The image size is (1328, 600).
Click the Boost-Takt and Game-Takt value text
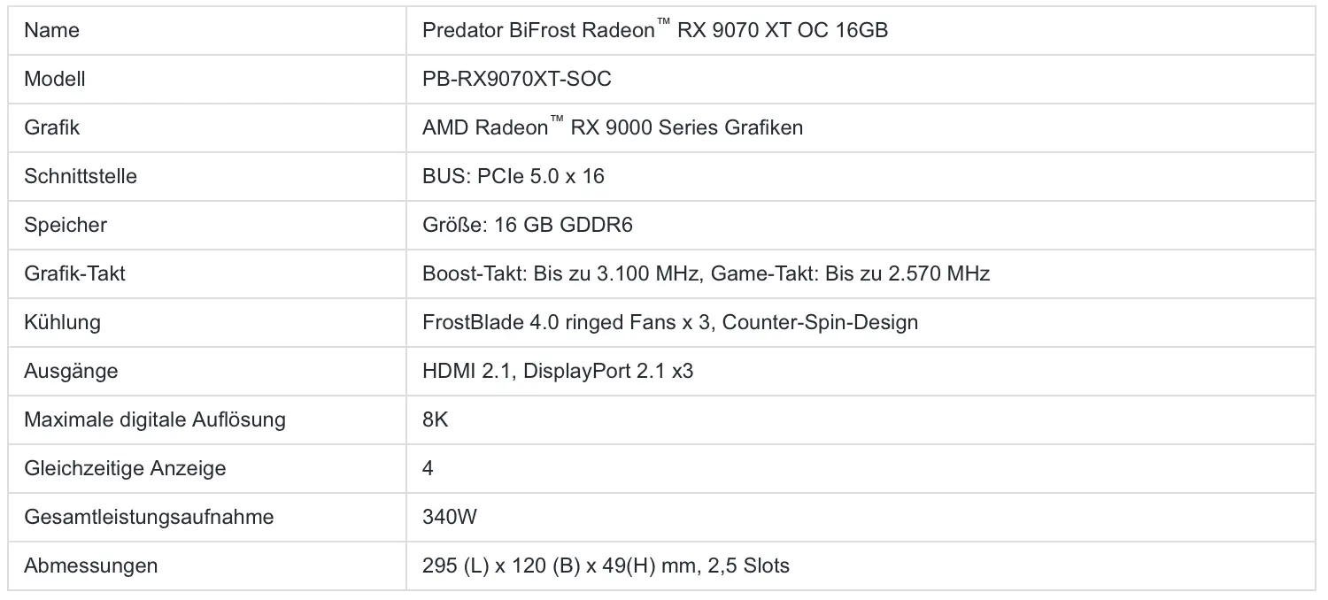pos(706,274)
